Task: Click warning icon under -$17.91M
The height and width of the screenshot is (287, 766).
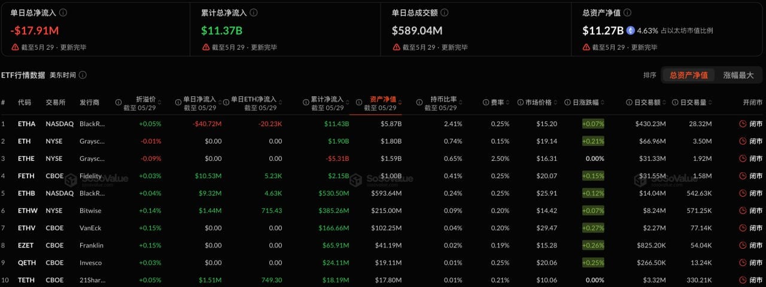Action: (15, 47)
